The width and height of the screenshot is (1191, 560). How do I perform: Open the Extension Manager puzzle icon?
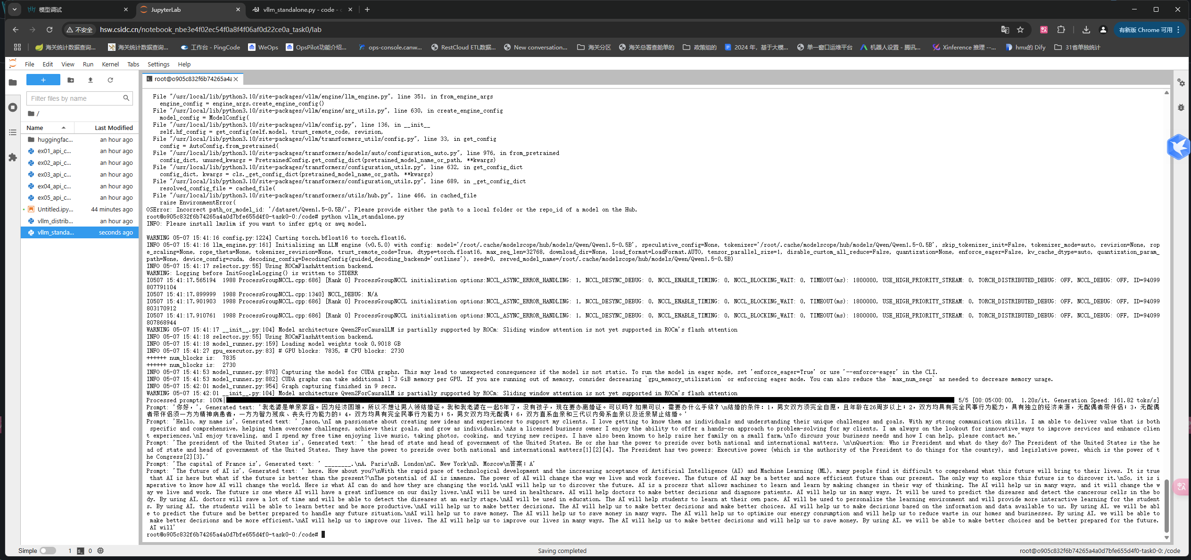[x=13, y=157]
